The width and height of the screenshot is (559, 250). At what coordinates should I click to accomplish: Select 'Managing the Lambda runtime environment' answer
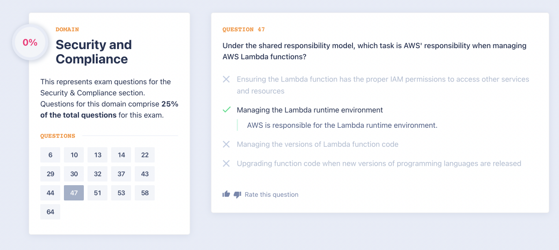point(309,110)
